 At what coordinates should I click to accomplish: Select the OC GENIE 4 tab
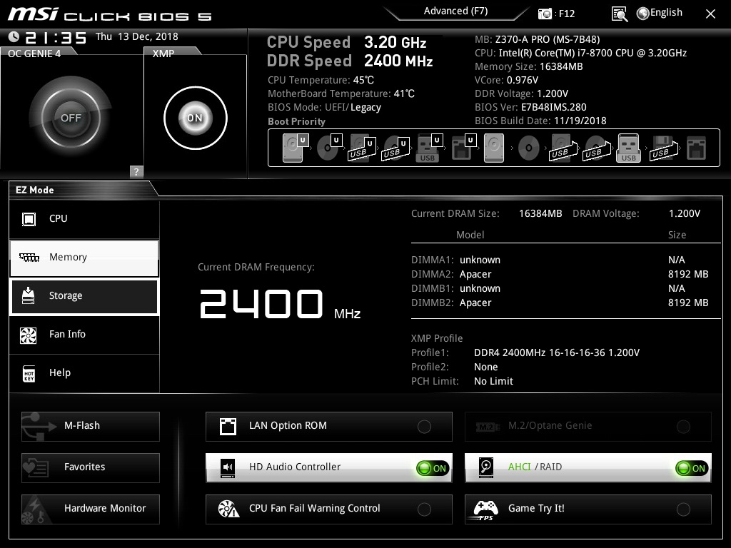[x=34, y=54]
